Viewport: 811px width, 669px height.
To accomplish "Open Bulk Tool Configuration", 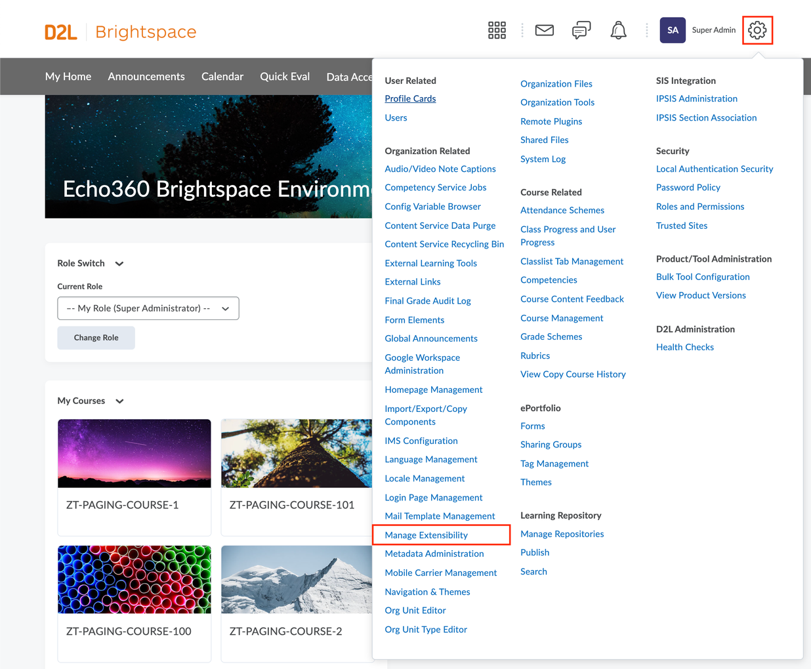I will click(703, 277).
